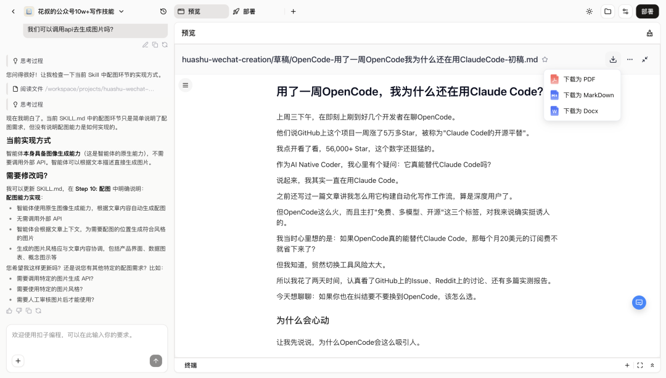Add a new tab with plus icon
Screen dimensions: 666x378
[293, 12]
